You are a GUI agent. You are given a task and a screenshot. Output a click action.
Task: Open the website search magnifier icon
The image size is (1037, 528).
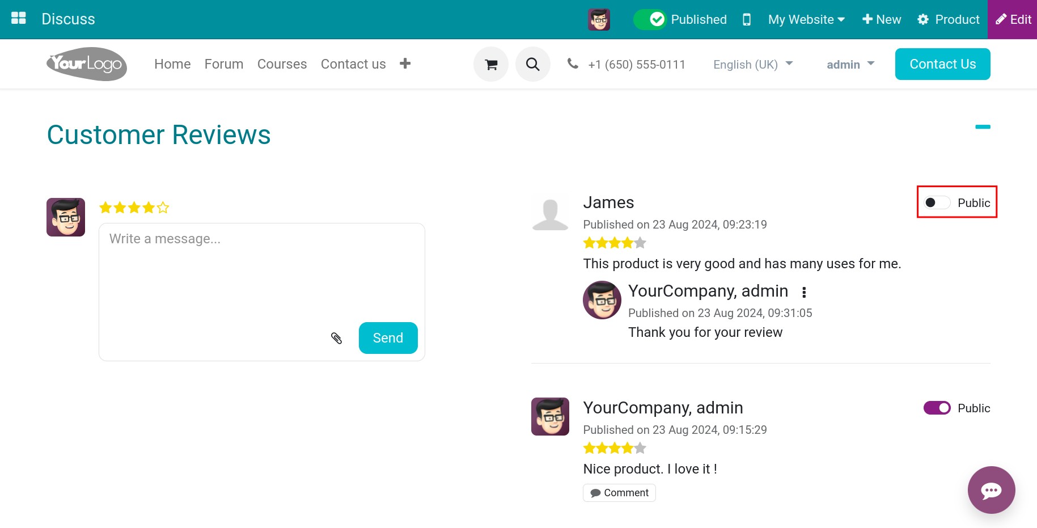click(x=532, y=65)
